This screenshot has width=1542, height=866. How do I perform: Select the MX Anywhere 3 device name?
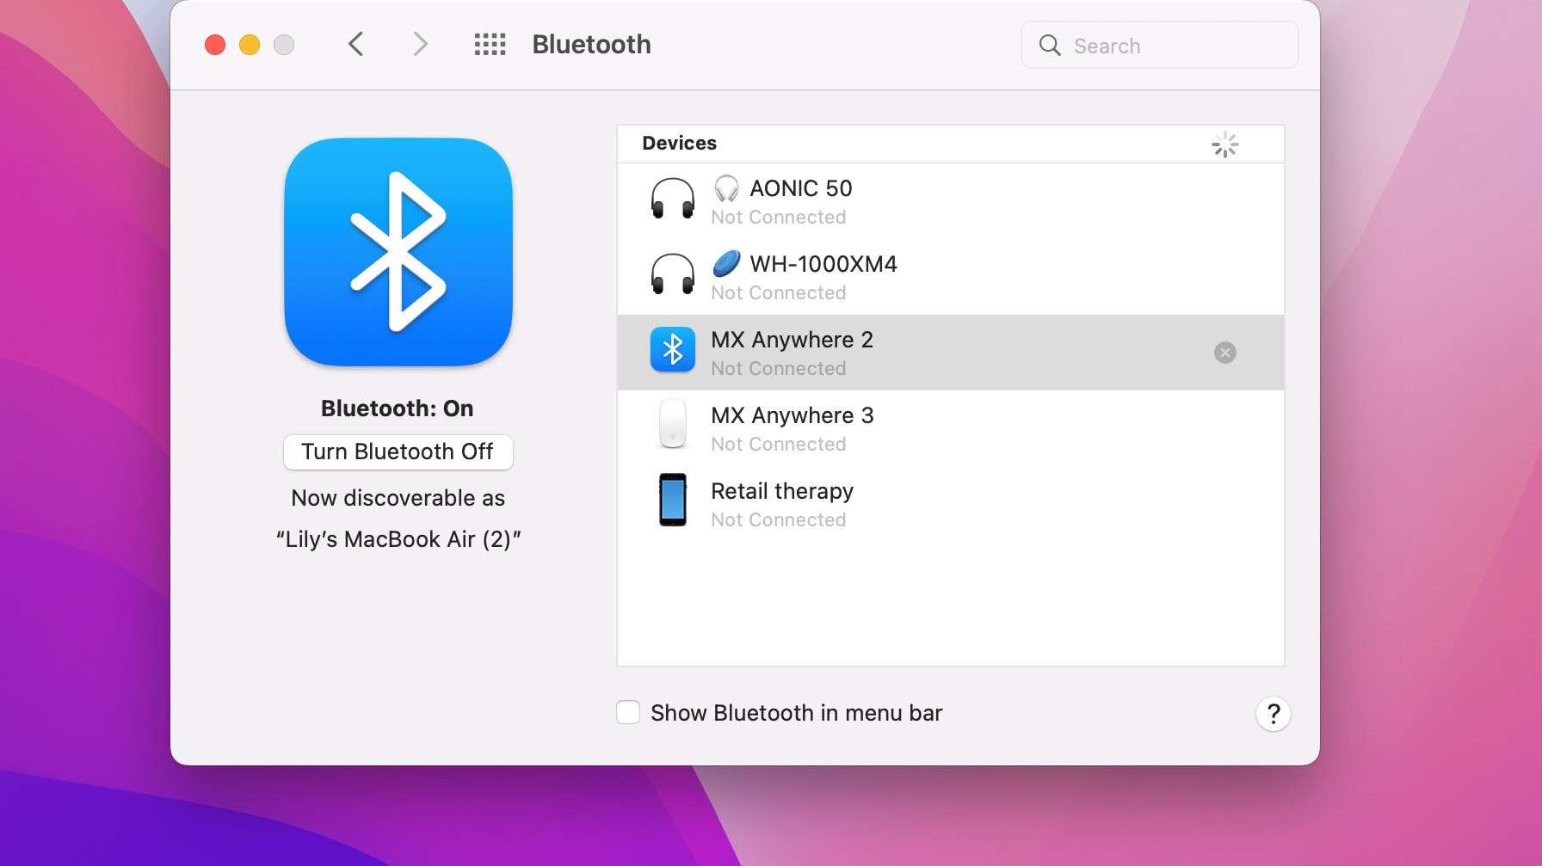pos(793,415)
